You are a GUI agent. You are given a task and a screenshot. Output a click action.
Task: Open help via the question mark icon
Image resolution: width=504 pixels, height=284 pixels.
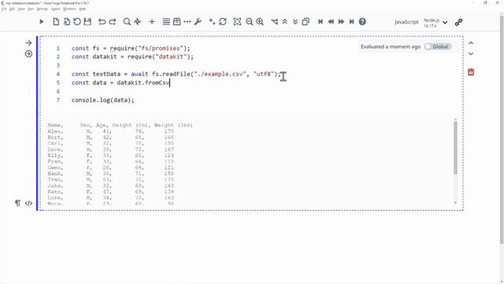click(362, 21)
